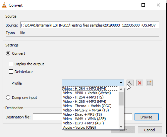Click the profile list scrollbar thumb
Image resolution: width=167 pixels, height=137 pixels.
[x=121, y=99]
